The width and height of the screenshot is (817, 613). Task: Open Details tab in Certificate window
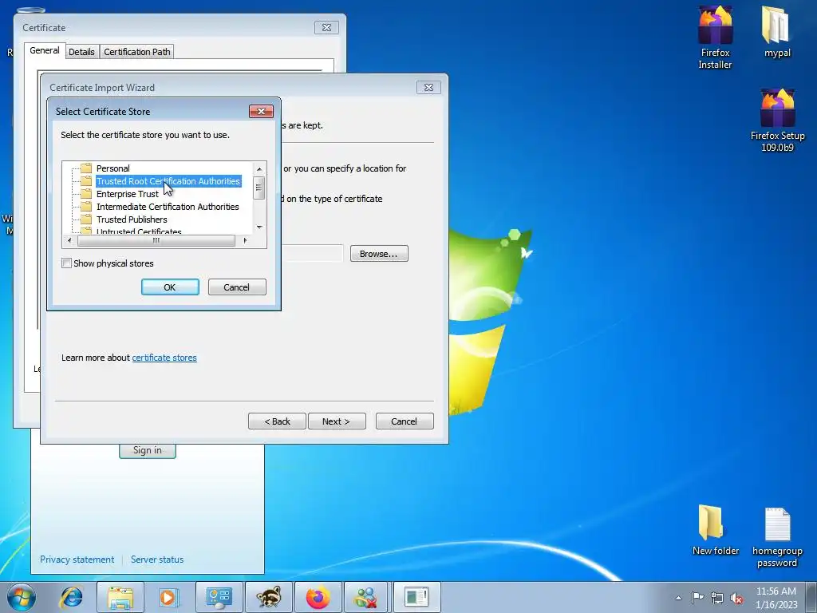(x=82, y=52)
